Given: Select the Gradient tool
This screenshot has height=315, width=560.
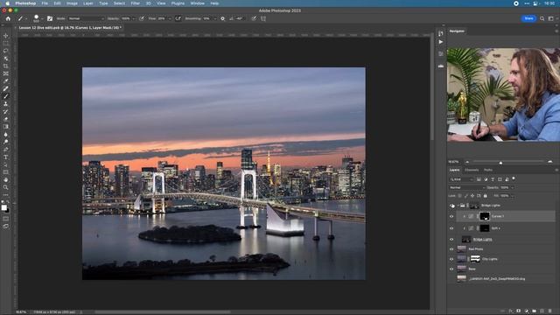Looking at the screenshot, I should click(x=6, y=126).
